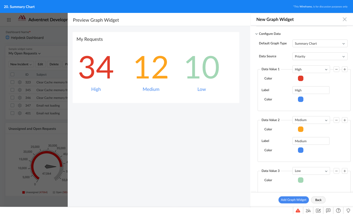
Task: Open the My Open Requests widget dropdown
Action: click(x=25, y=53)
